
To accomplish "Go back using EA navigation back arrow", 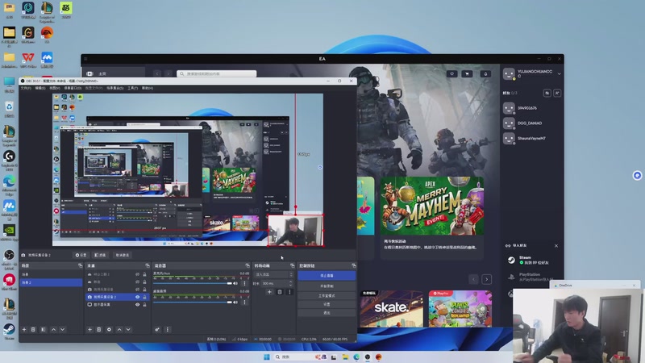I will (x=157, y=73).
